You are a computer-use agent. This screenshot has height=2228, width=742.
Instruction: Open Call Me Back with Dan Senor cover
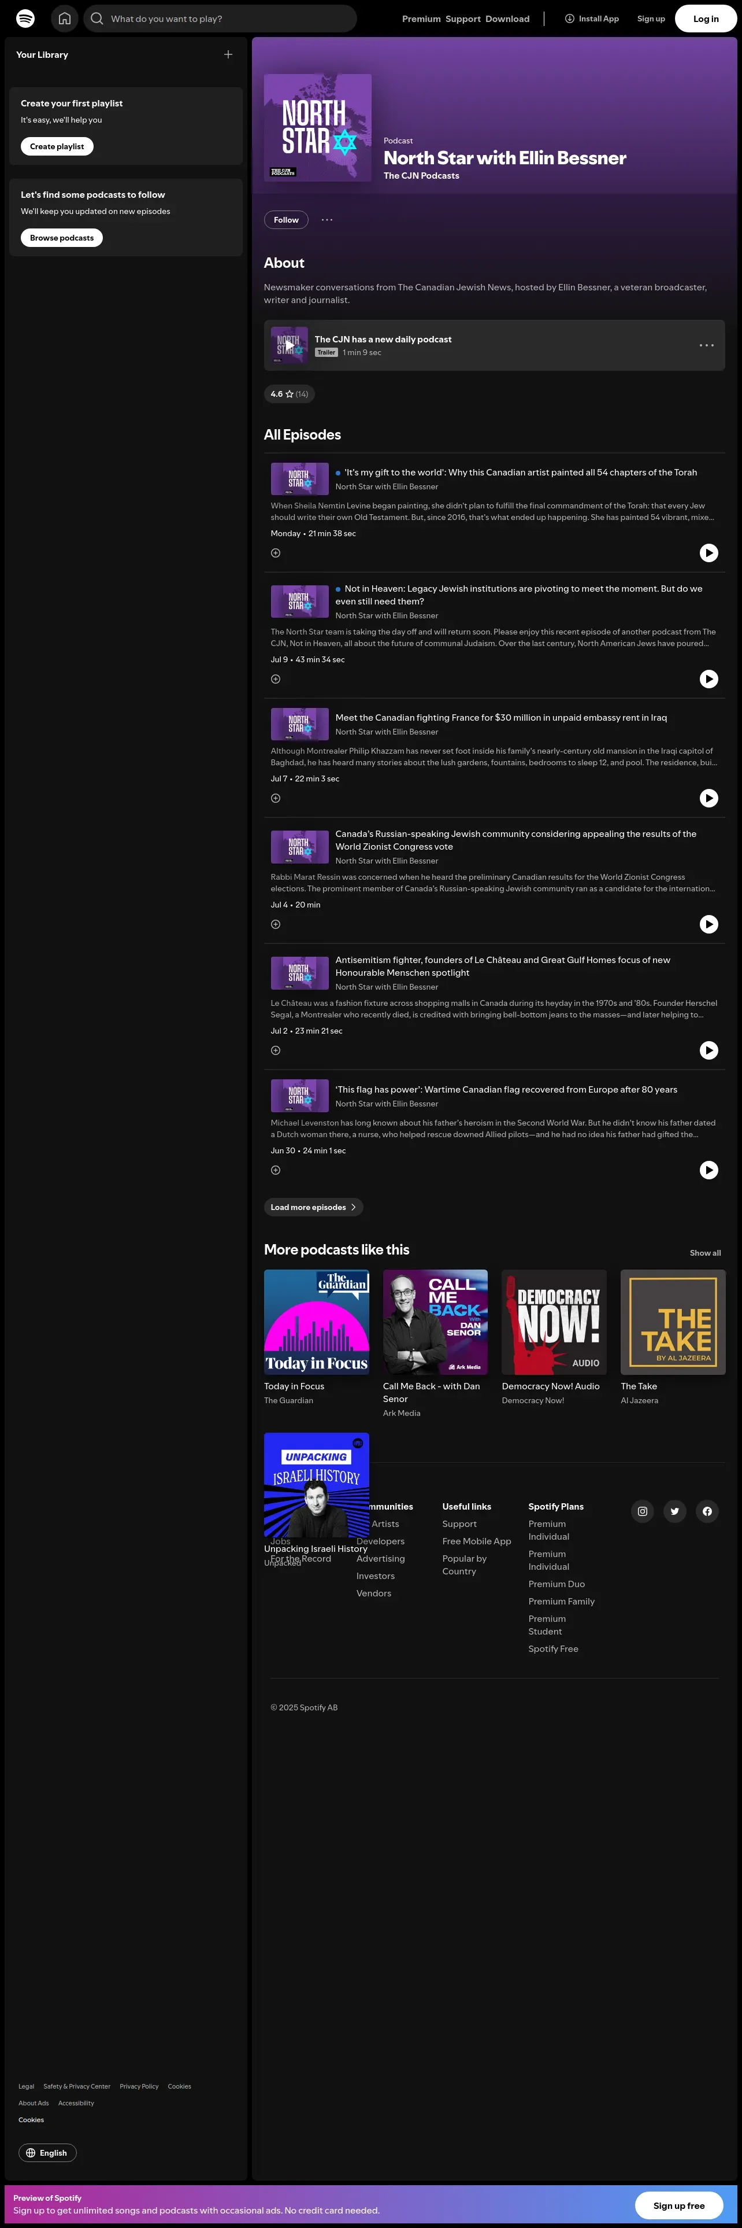point(435,1322)
